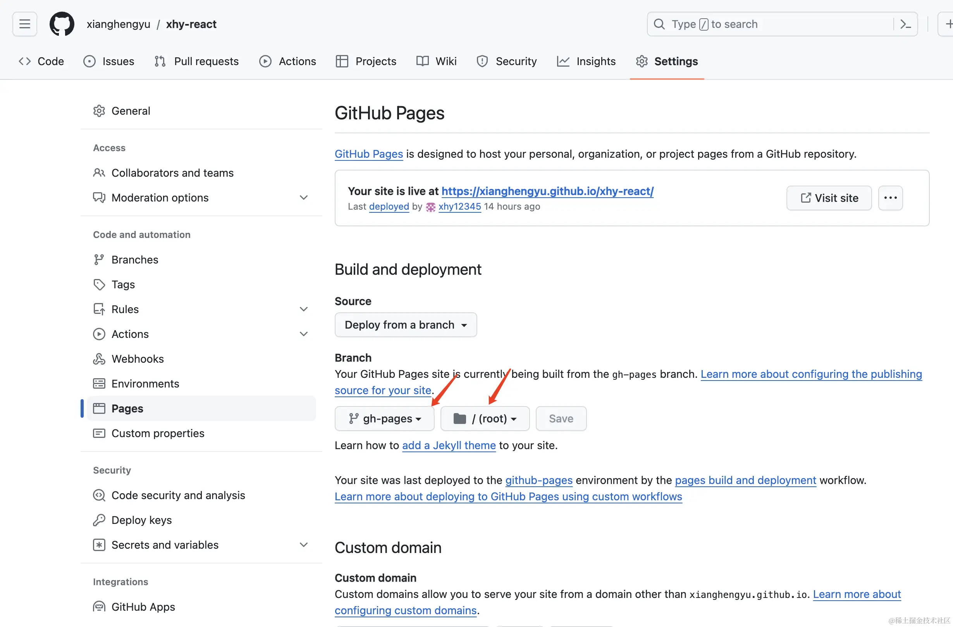Screen dimensions: 953x627
Task: Click the Deploy keys key icon
Action: tap(99, 520)
